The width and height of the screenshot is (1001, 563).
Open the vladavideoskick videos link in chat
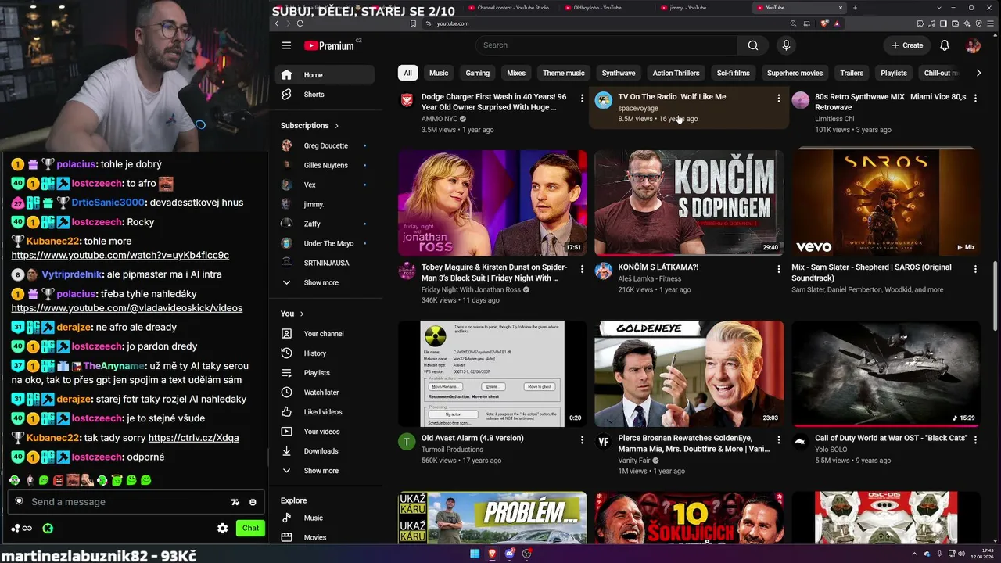(x=127, y=308)
